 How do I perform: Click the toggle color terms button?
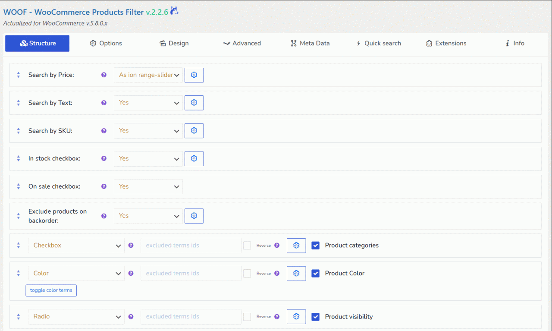[51, 290]
